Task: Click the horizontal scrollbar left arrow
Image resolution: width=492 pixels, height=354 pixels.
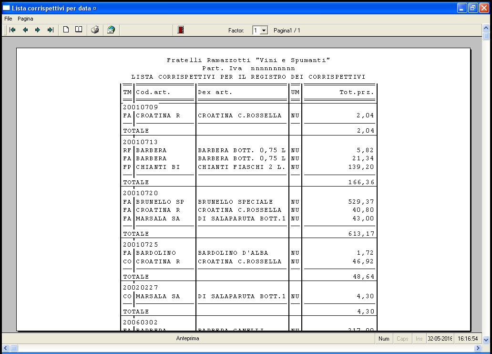Action: click(6, 348)
